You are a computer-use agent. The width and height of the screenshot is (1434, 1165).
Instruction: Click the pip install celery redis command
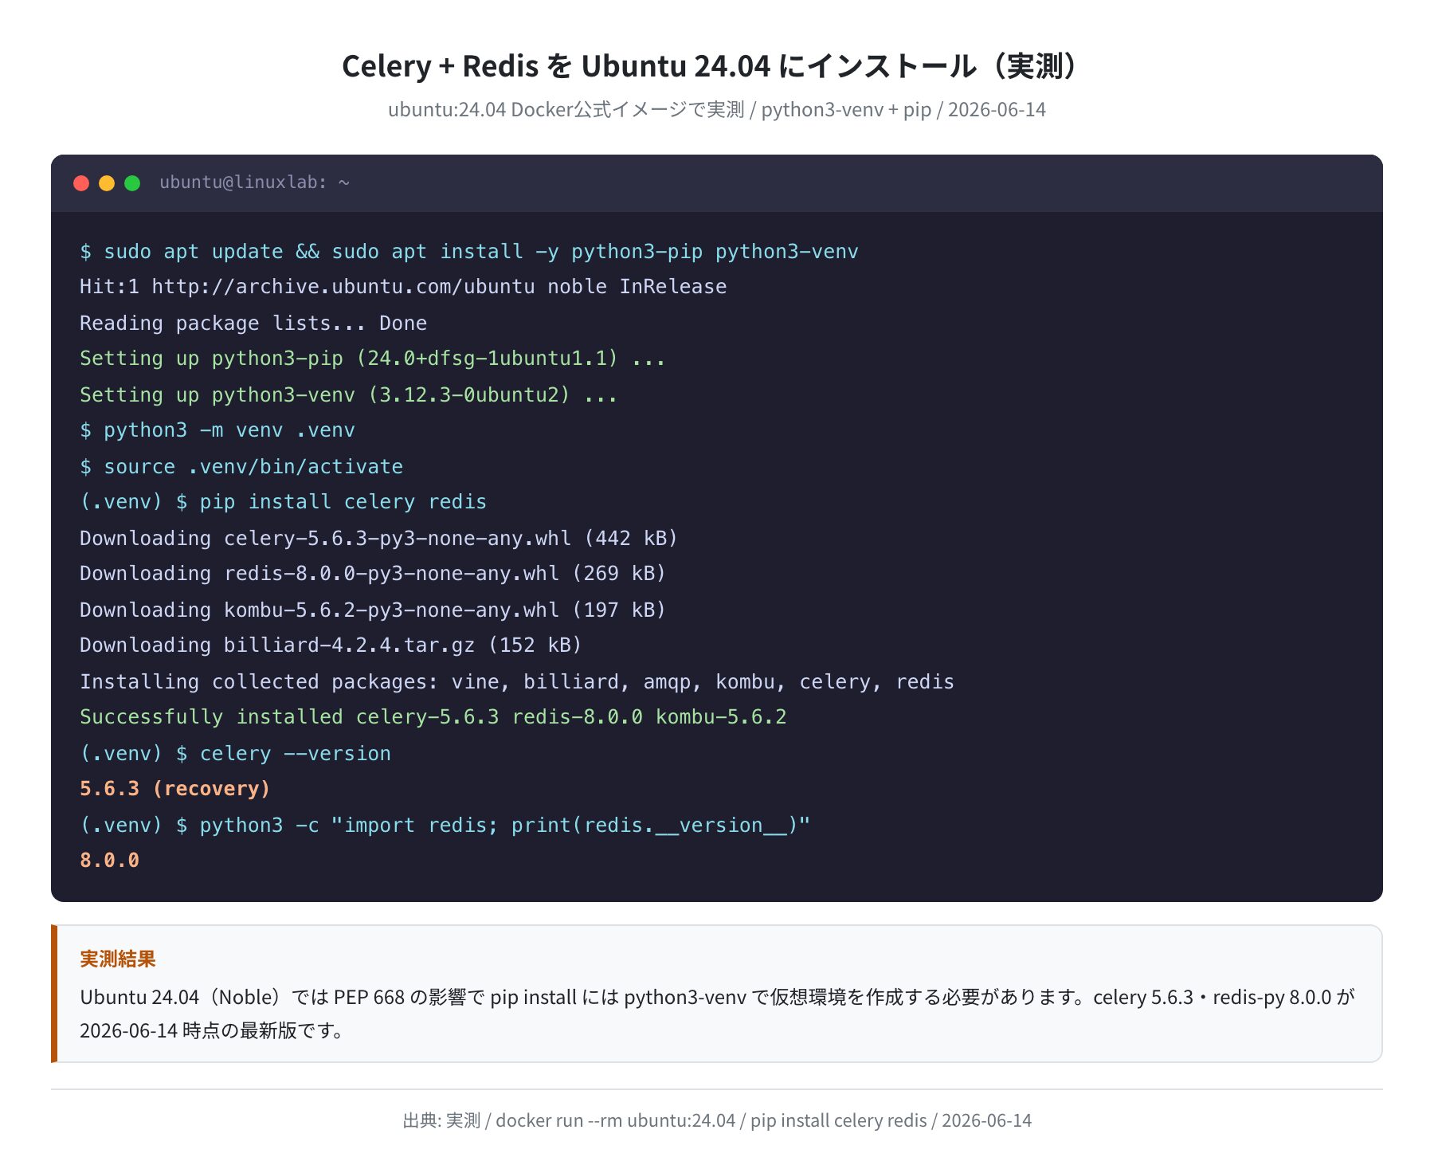(x=283, y=502)
